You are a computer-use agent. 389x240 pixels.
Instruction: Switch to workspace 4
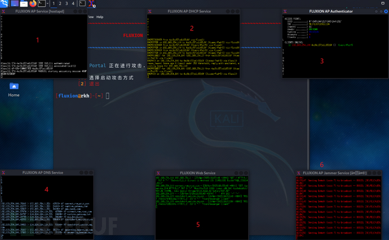pos(73,3)
